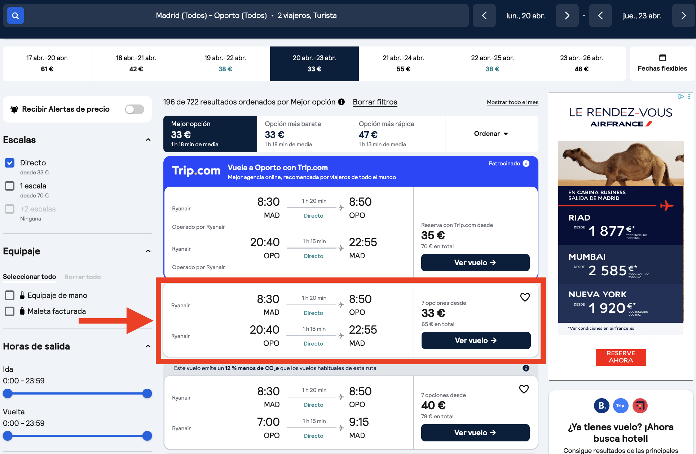Viewport: 696px width, 454px height.
Task: Toggle Recibir Alertas de precio switch
Action: pyautogui.click(x=135, y=109)
